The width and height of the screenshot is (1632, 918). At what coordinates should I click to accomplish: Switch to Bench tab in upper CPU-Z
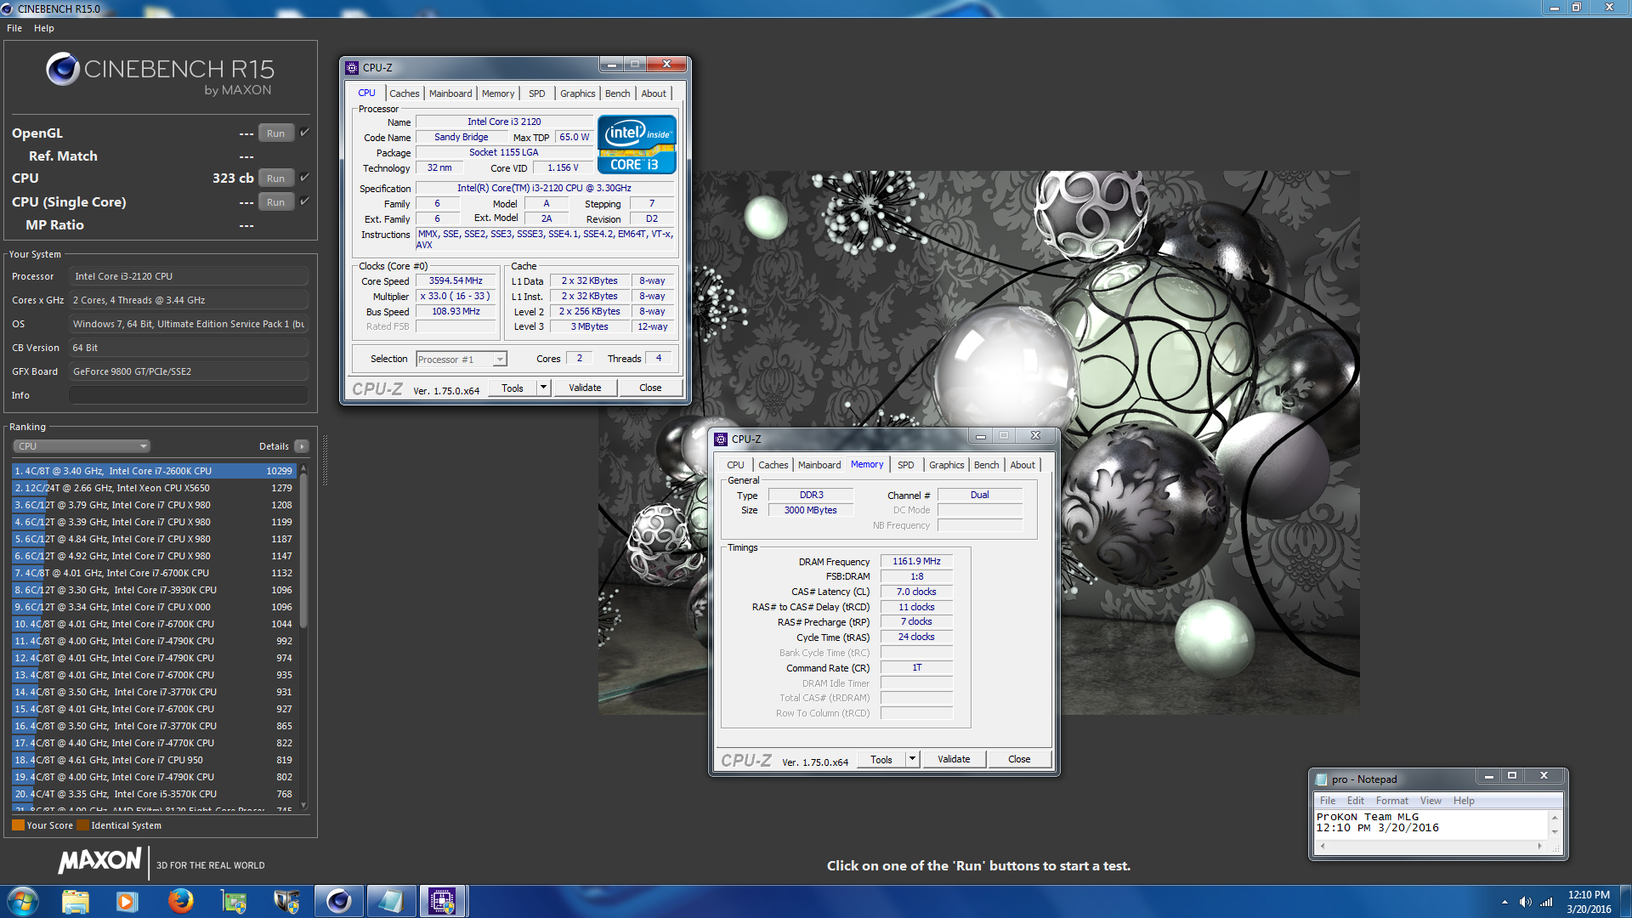click(618, 93)
